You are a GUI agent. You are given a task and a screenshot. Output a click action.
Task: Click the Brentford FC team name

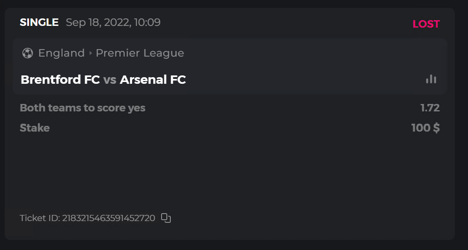(60, 80)
